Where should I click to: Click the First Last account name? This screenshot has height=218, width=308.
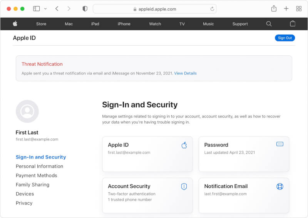tap(27, 132)
